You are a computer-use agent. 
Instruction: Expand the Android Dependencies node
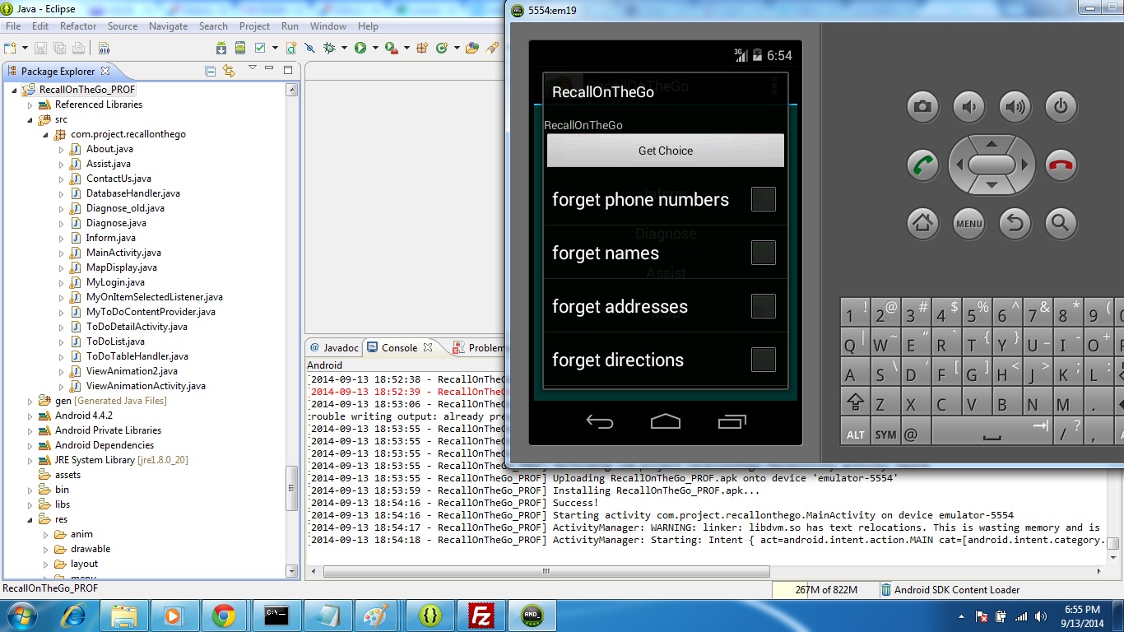point(30,446)
